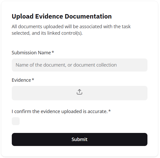Click the required asterisk beside Submission Name
The width and height of the screenshot is (160, 158).
click(53, 52)
